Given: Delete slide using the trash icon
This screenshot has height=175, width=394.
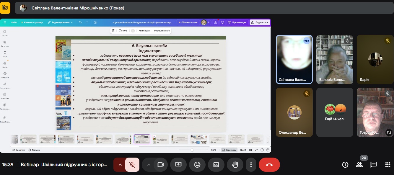Looking at the screenshot, I should click(113, 31).
